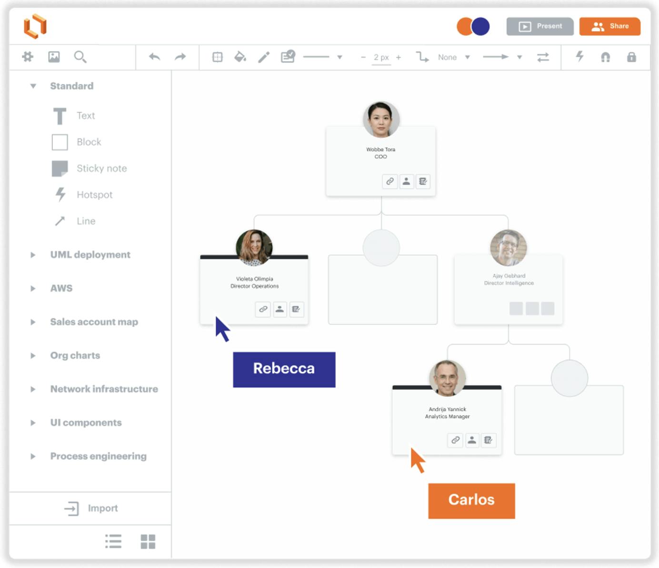Select the Hotspot item in Standard
Viewport: 659px width, 568px height.
[x=84, y=194]
